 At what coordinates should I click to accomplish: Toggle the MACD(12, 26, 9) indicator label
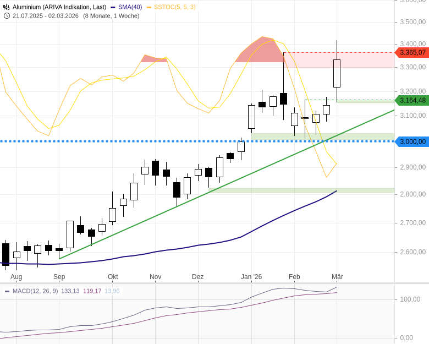(x=35, y=291)
